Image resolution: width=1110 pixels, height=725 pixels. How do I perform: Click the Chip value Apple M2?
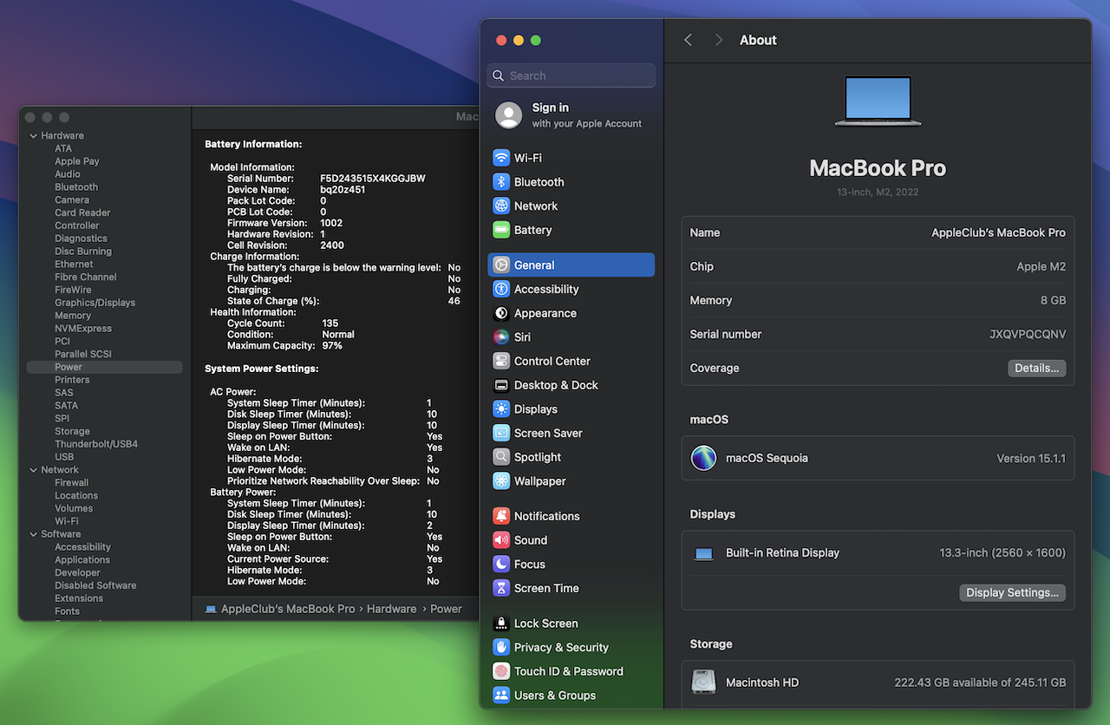point(1041,267)
